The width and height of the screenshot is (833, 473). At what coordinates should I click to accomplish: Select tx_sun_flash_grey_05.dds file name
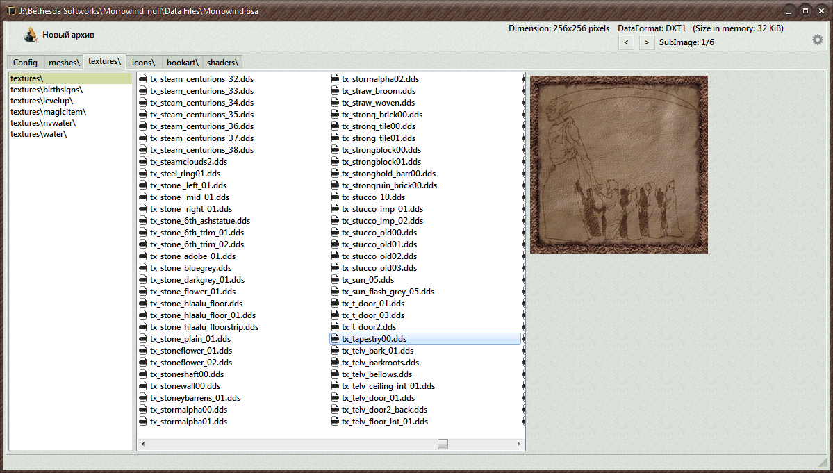click(388, 292)
